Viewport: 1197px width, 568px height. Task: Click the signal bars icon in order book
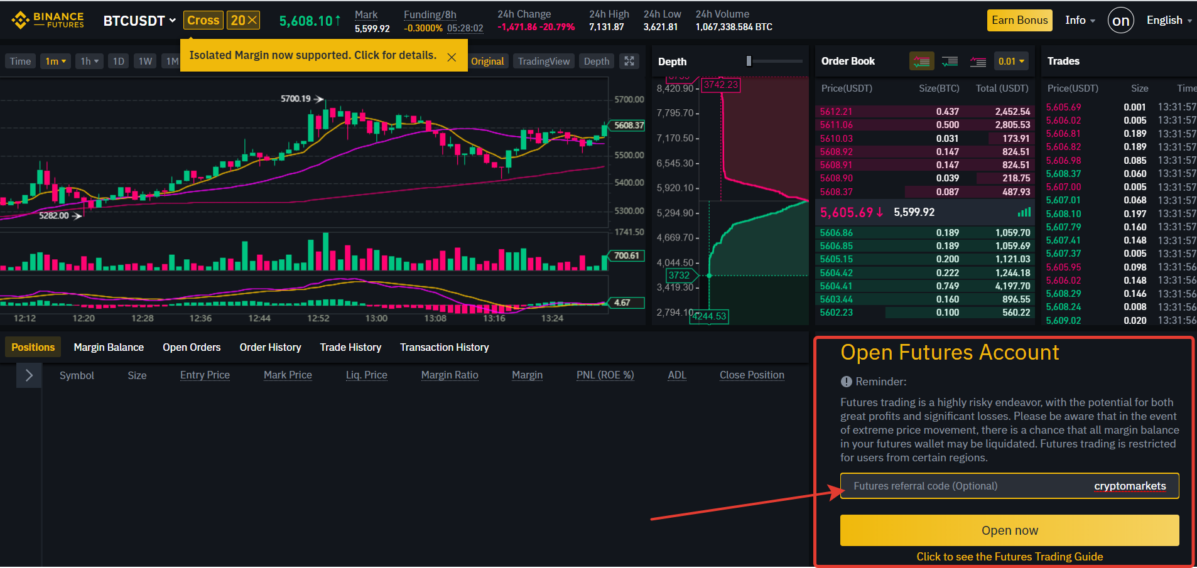[1024, 212]
